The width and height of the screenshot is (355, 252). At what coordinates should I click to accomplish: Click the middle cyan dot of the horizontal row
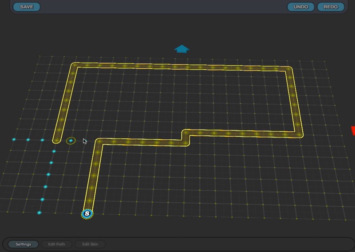tap(28, 140)
